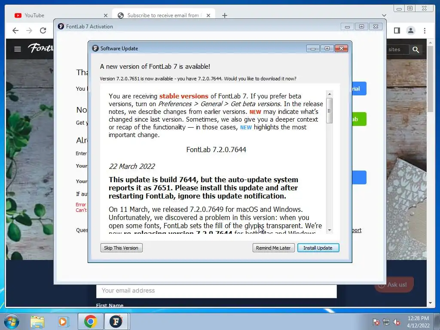440x330 pixels.
Task: Click Skip This Version
Action: click(x=121, y=248)
